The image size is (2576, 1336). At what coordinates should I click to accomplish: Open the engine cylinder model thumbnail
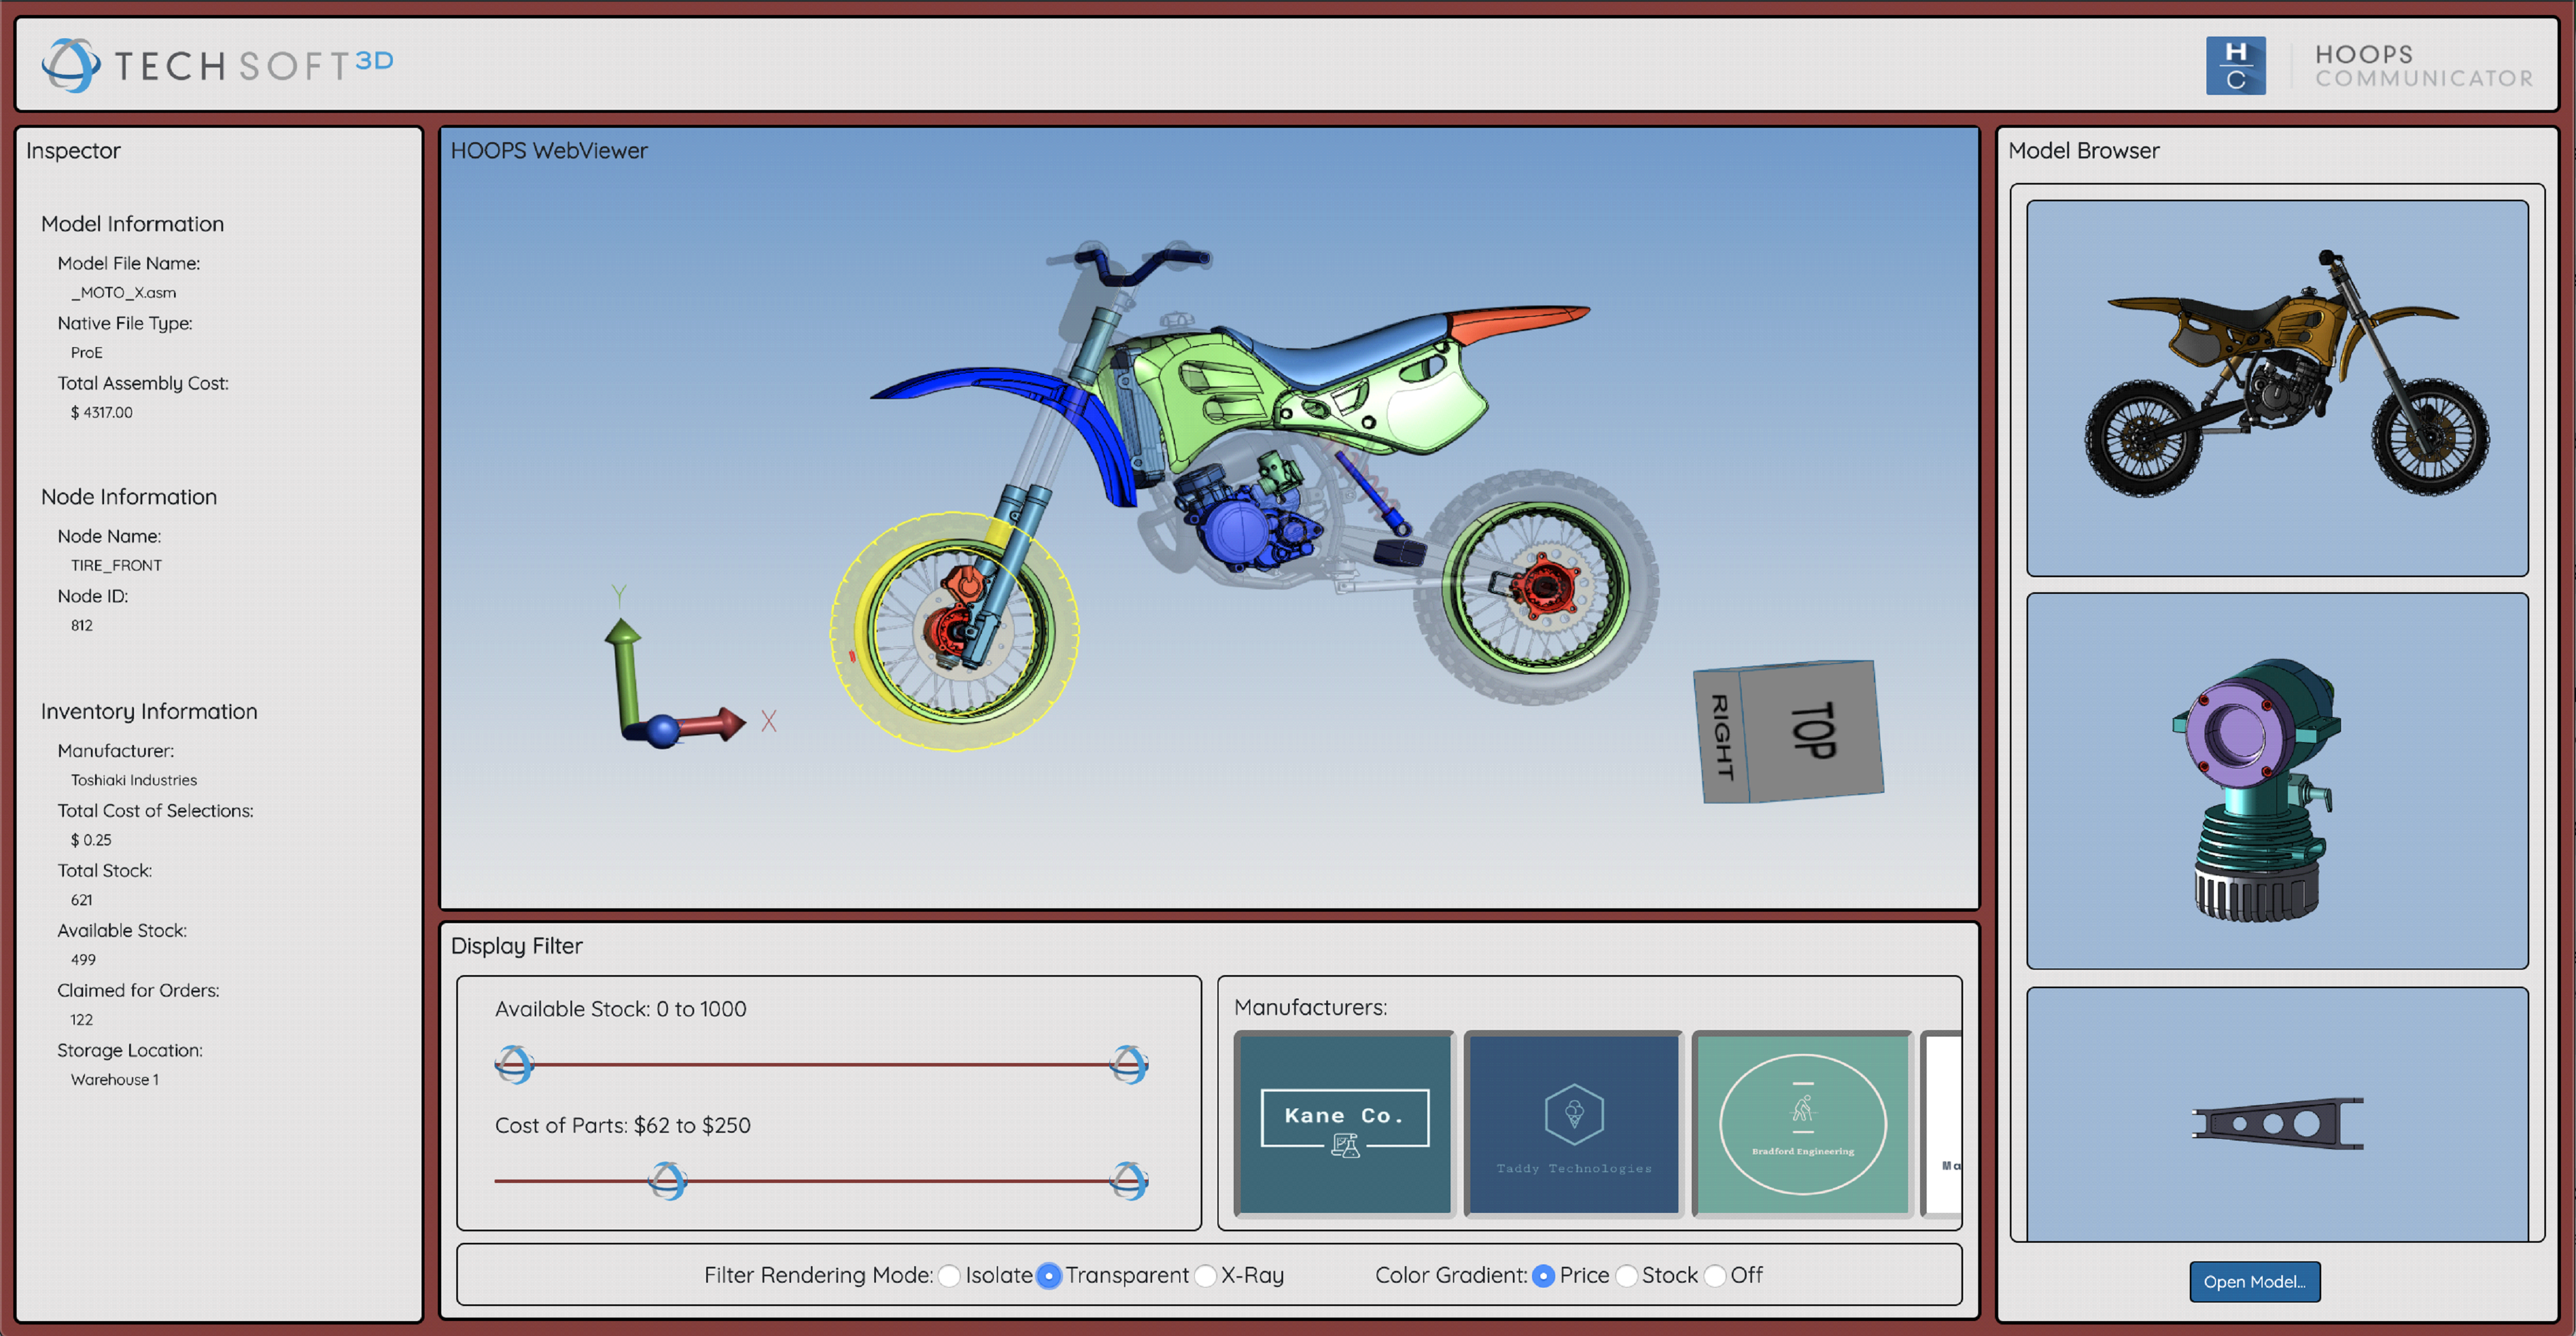2277,782
